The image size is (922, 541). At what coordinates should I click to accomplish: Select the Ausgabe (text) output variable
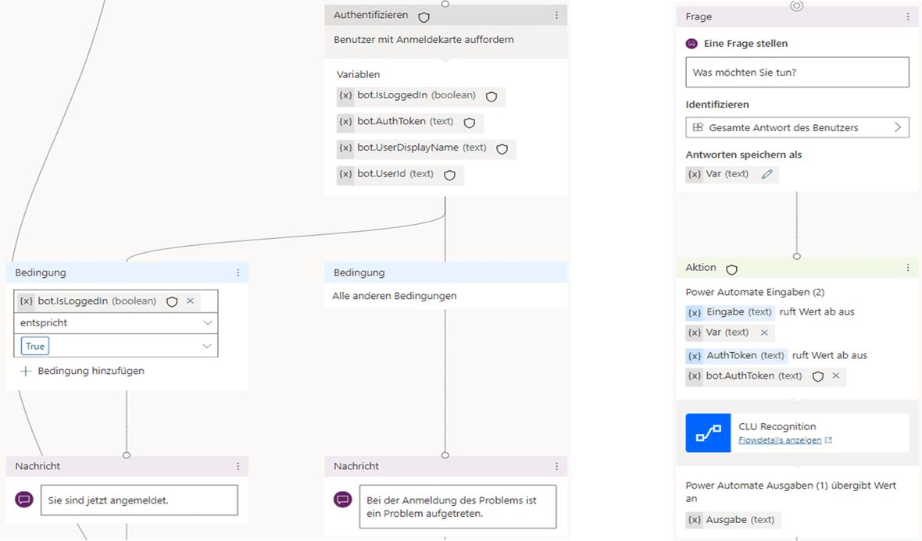[733, 520]
